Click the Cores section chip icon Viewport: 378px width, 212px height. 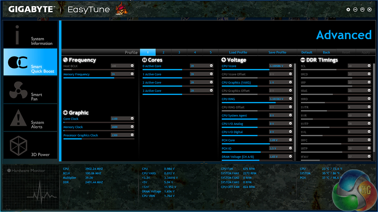[x=144, y=60]
